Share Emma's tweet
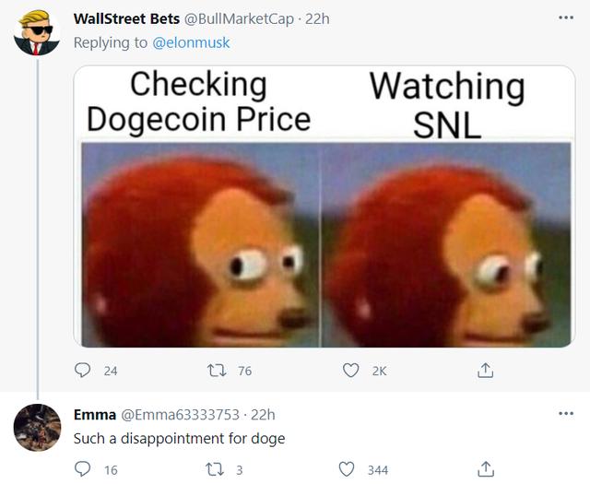 click(486, 469)
